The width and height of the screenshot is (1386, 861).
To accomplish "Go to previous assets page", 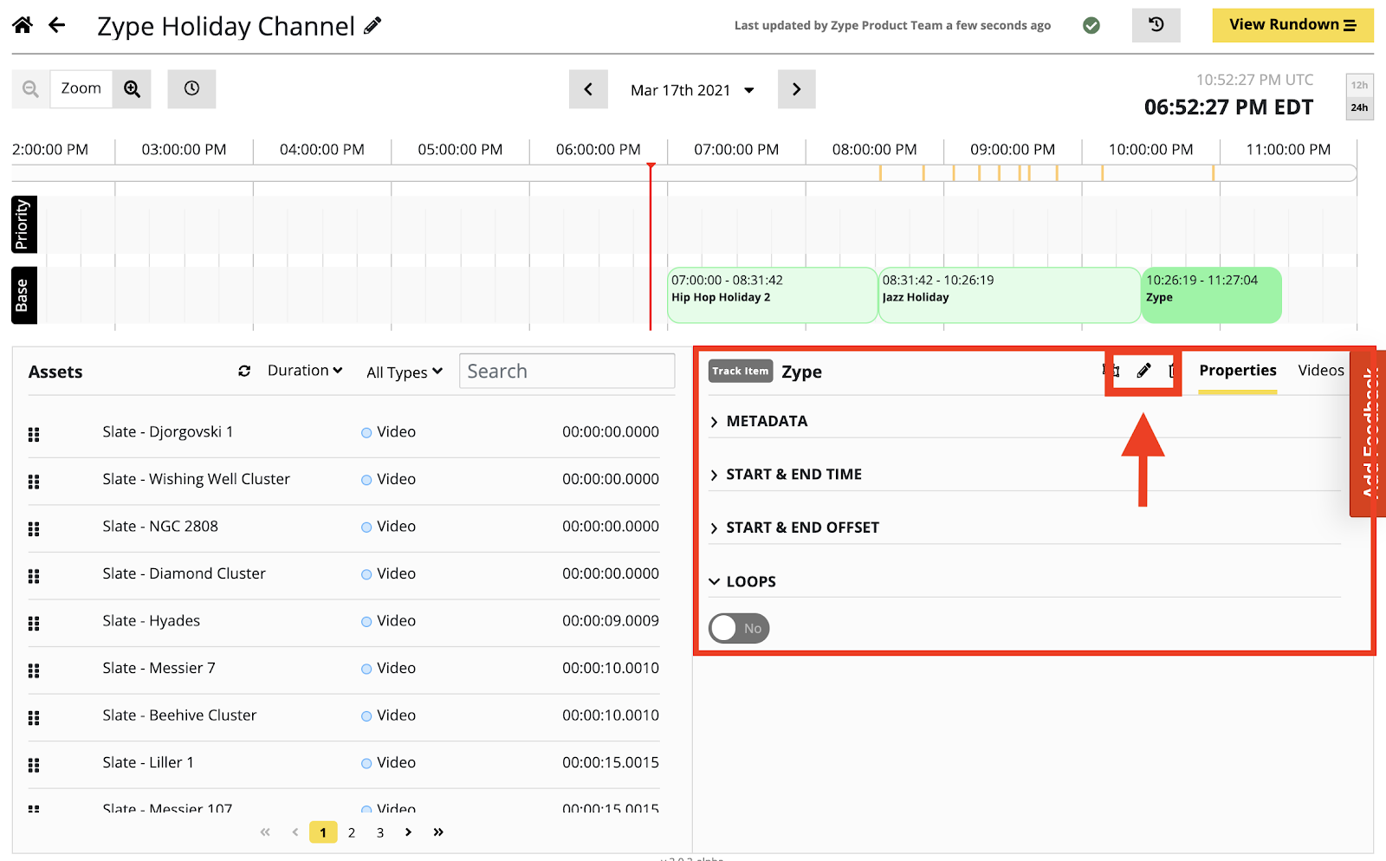I will coord(295,832).
